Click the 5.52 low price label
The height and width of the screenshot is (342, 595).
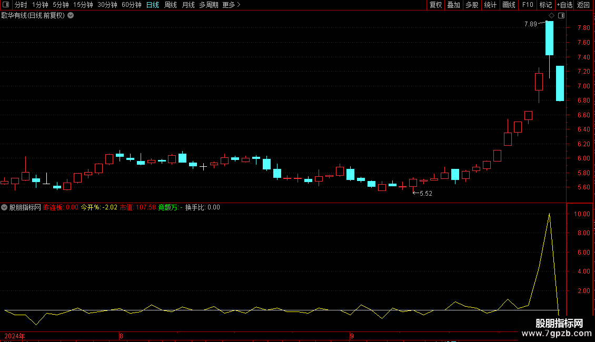coord(426,194)
